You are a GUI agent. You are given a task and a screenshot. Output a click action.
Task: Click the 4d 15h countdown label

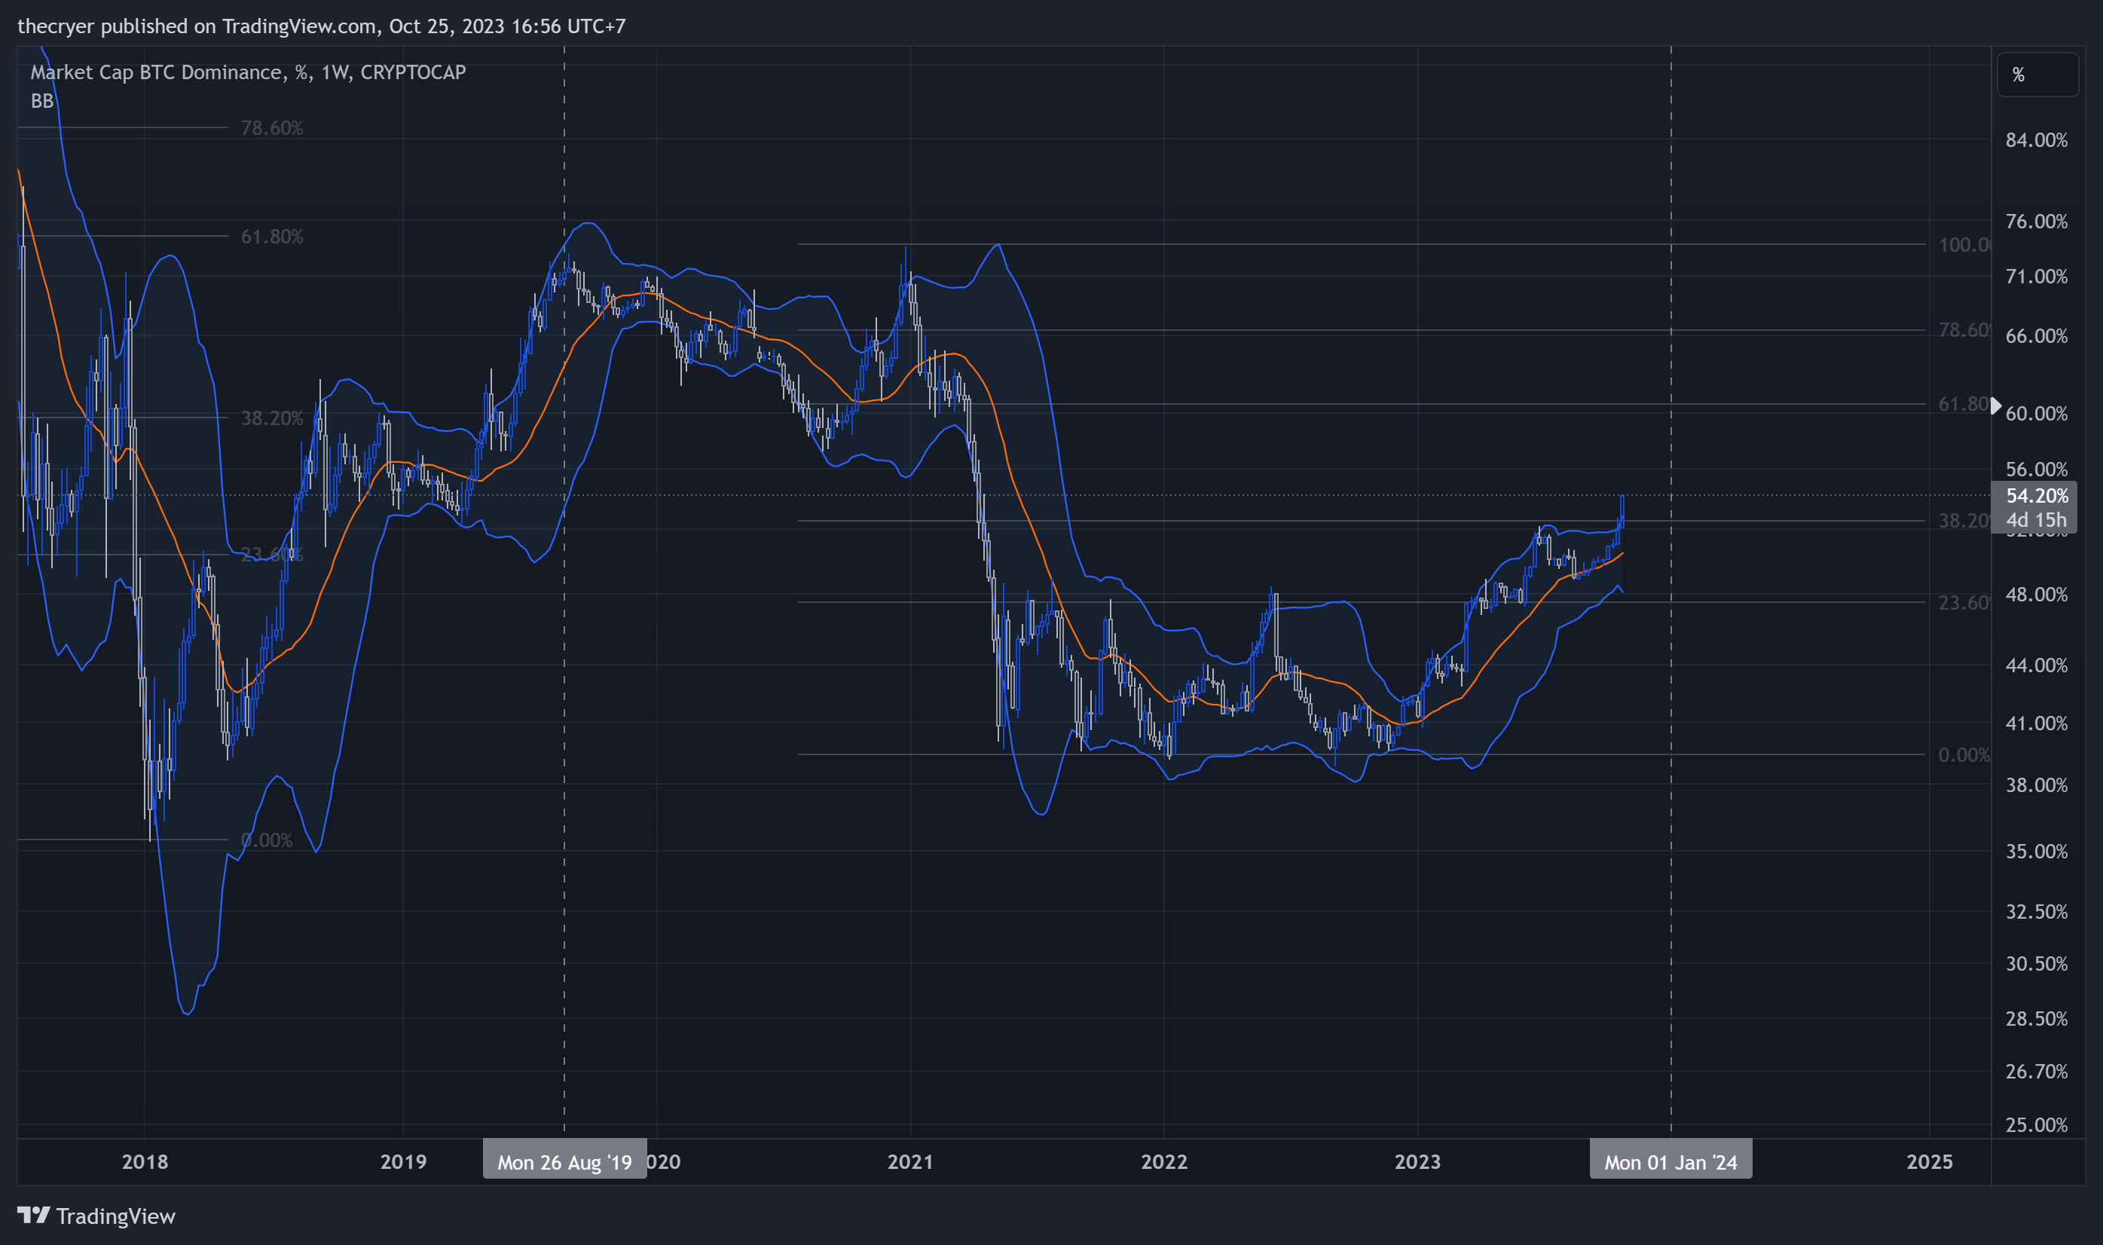click(x=2037, y=519)
